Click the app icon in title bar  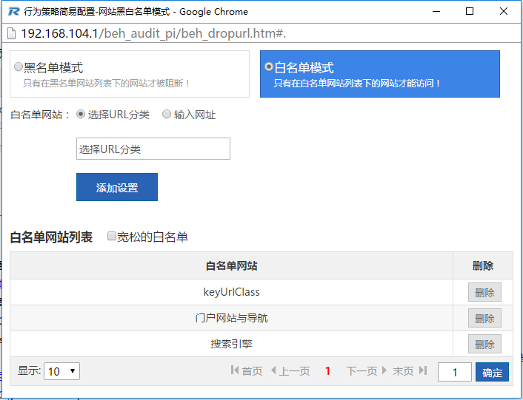coord(13,12)
